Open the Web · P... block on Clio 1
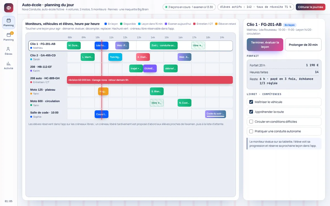The width and height of the screenshot is (330, 206). click(122, 46)
